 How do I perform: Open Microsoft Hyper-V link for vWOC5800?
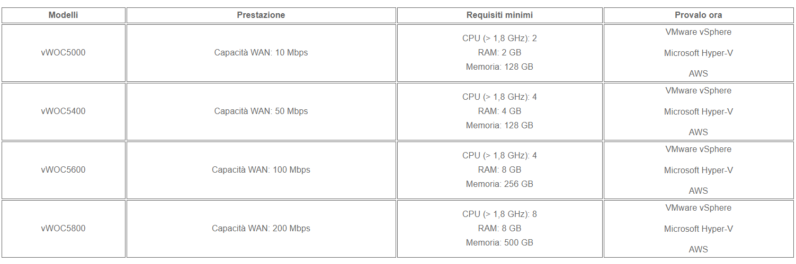tap(698, 229)
